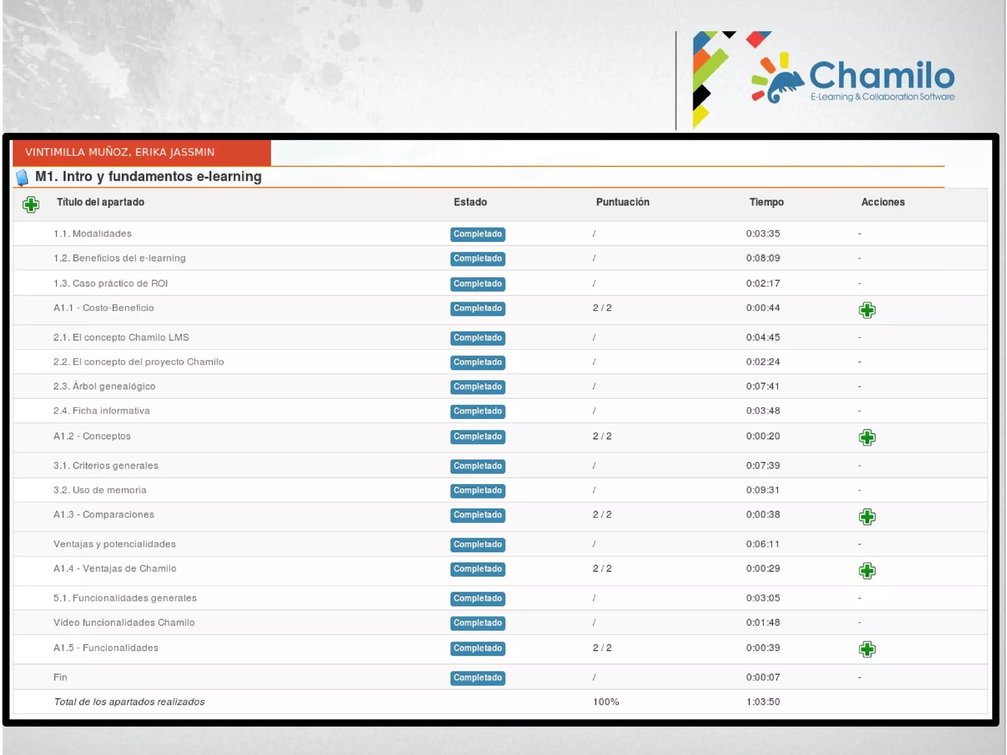Open 3.2. Uso de memoria section
The image size is (1007, 755).
click(100, 490)
